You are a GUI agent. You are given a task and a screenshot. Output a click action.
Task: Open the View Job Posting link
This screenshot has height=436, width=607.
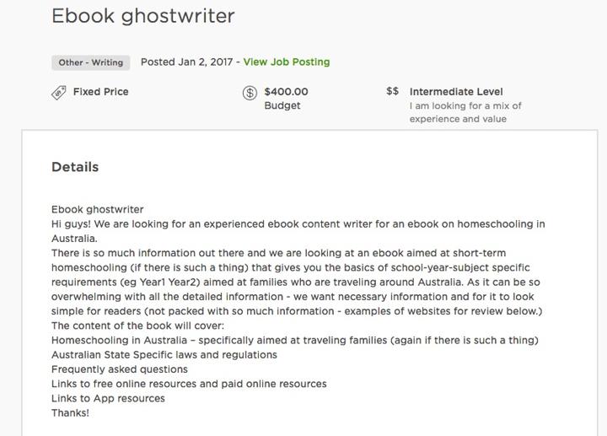point(287,62)
